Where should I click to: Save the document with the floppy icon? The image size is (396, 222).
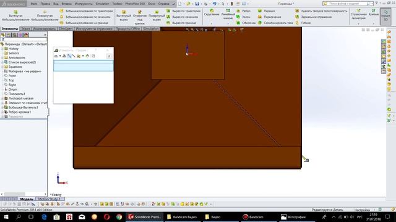pos(197,4)
